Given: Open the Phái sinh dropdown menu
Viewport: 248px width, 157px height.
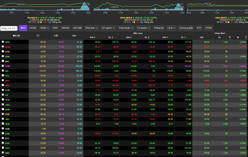Looking at the screenshot, I should pyautogui.click(x=91, y=28).
